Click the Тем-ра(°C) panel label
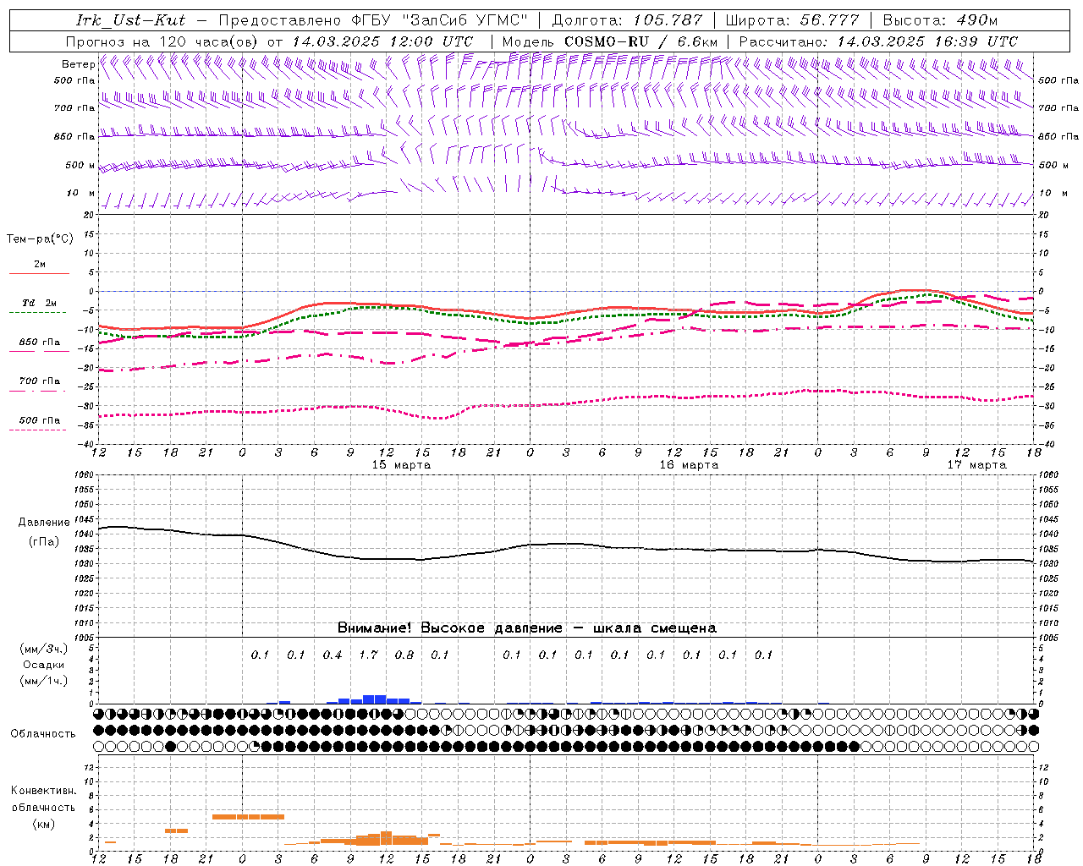1083x866 pixels. coord(40,239)
